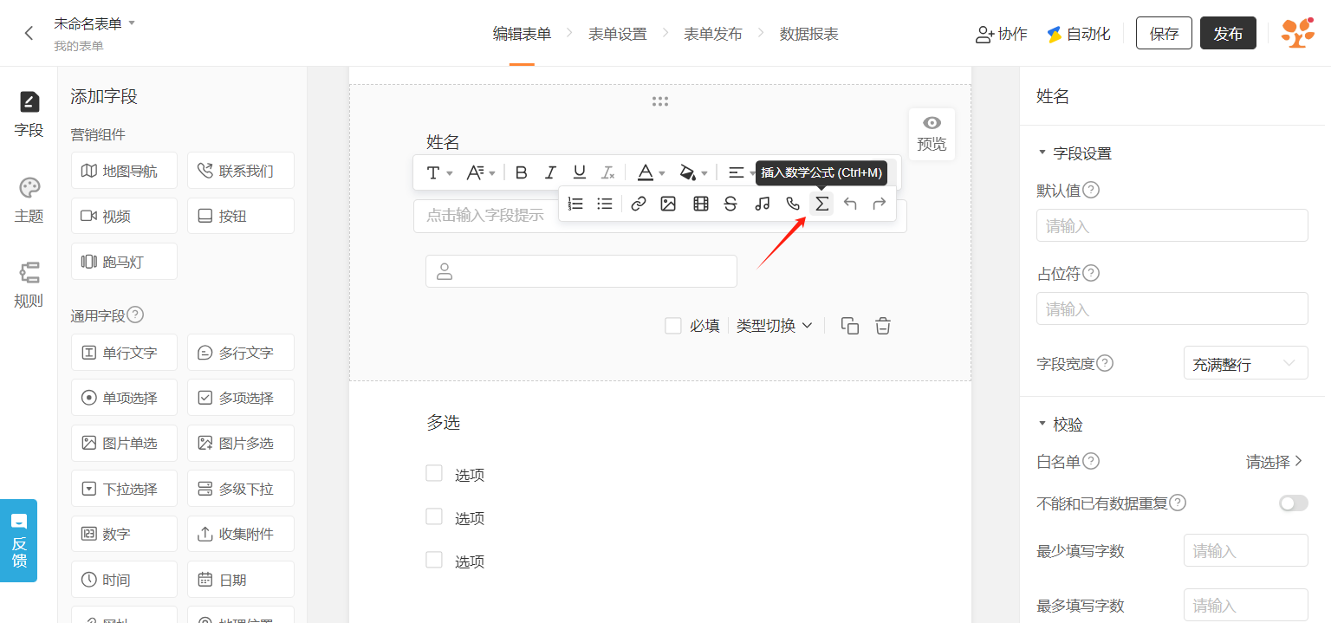Redo the last edit
Screen dimensions: 1331x623
tap(880, 204)
